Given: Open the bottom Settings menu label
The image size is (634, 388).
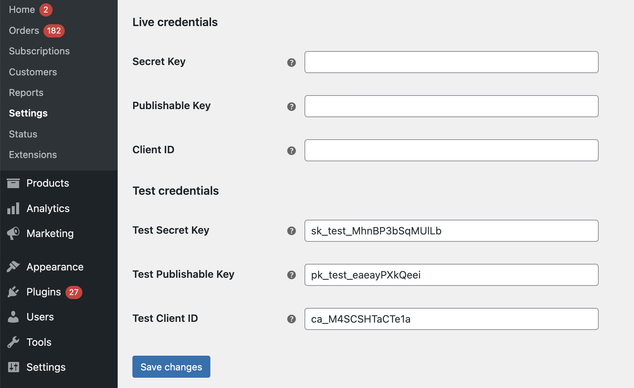Looking at the screenshot, I should coord(46,367).
